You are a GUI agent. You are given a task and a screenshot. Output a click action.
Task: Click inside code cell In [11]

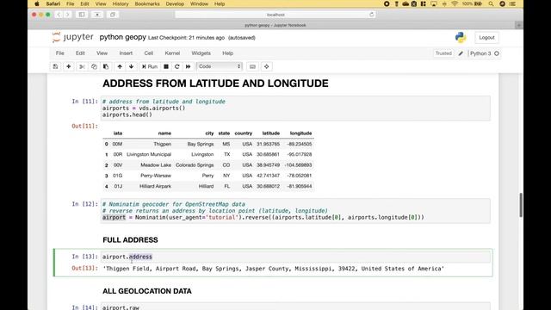click(295, 108)
